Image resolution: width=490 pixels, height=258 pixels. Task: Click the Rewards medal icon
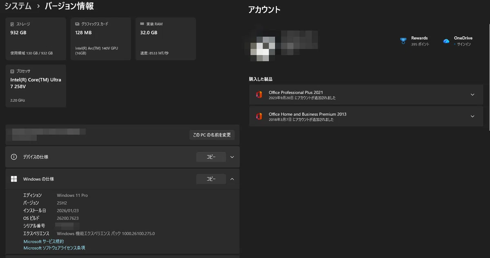[x=403, y=41]
